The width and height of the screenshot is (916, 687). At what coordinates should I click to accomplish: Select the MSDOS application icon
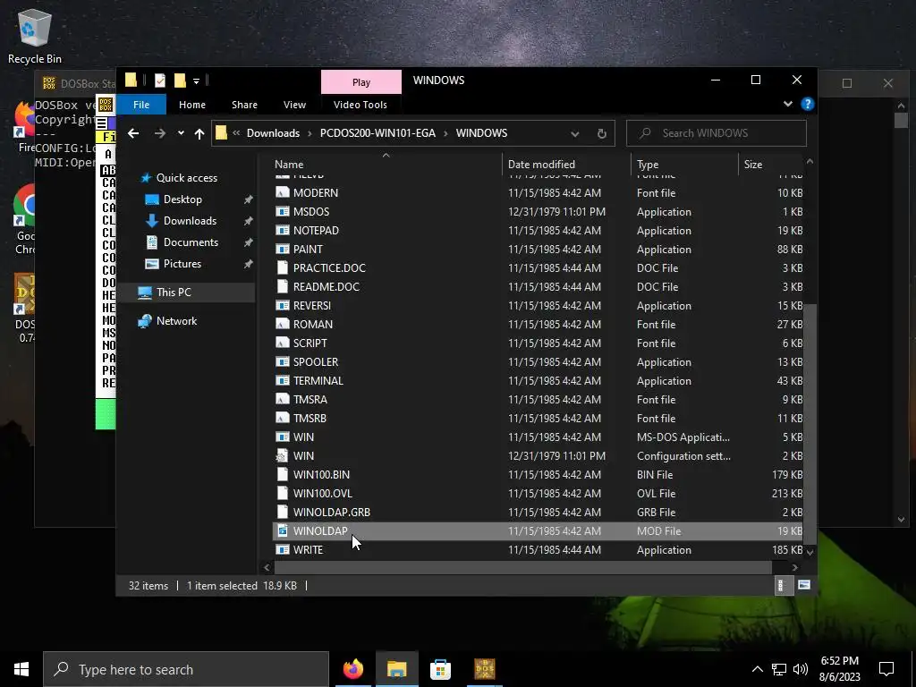pos(282,211)
